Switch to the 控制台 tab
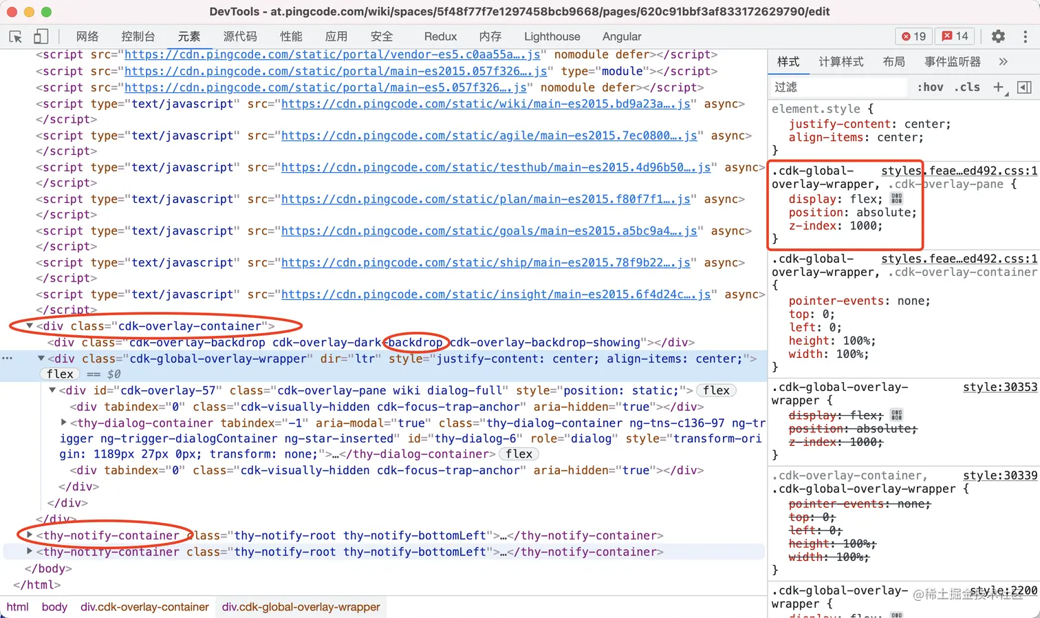The width and height of the screenshot is (1040, 618). 138,36
